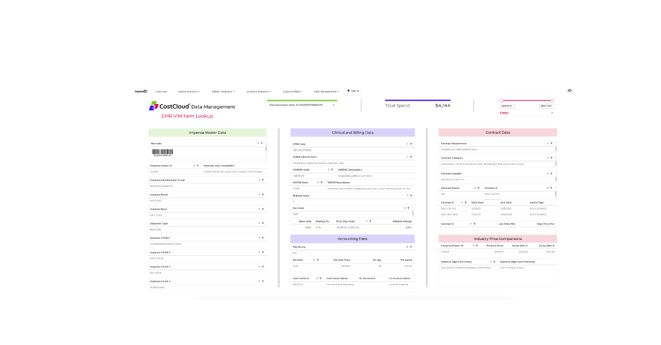This screenshot has width=661, height=345.
Task: Click the filter icon in Barcode header
Action: coord(262,144)
